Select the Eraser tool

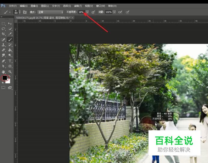point(3,50)
